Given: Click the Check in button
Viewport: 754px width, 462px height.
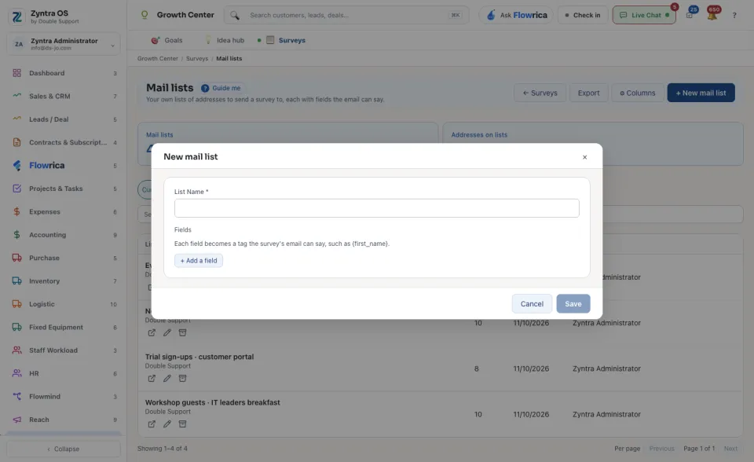Looking at the screenshot, I should click(582, 16).
